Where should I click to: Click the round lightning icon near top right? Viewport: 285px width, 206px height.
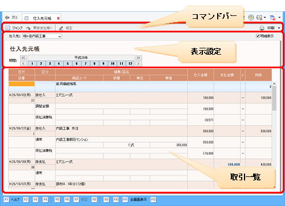tap(251, 18)
